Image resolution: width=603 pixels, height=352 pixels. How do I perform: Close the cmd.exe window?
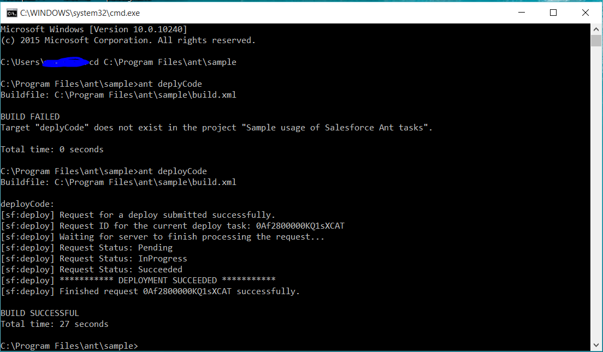[x=584, y=13]
